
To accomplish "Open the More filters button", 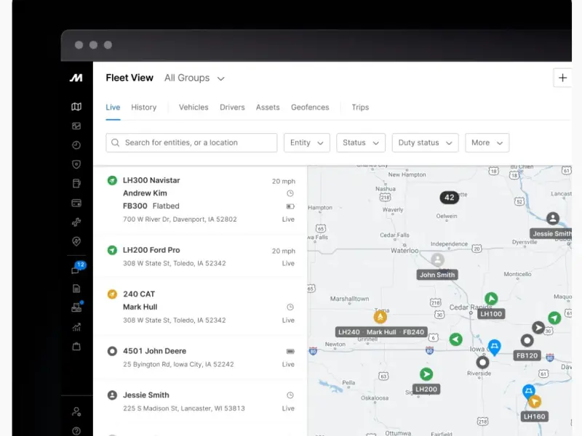I will (x=487, y=142).
